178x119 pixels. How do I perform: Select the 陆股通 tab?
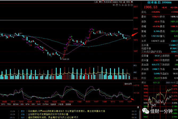(x=53, y=104)
